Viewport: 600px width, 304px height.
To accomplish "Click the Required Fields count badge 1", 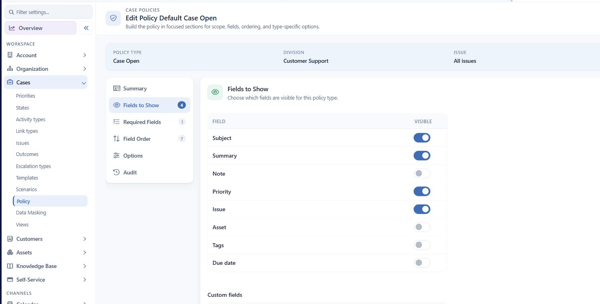I will [x=182, y=122].
